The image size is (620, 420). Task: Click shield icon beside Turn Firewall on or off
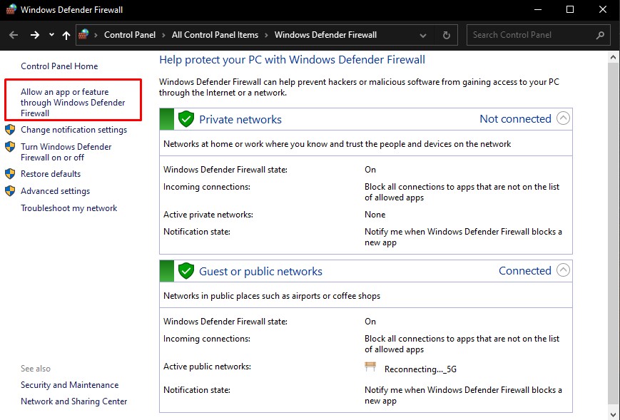click(10, 147)
